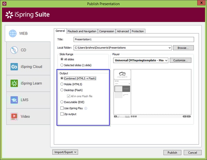Close the Publish Presentation window
Screen dimensions: 207x160
coord(201,3)
